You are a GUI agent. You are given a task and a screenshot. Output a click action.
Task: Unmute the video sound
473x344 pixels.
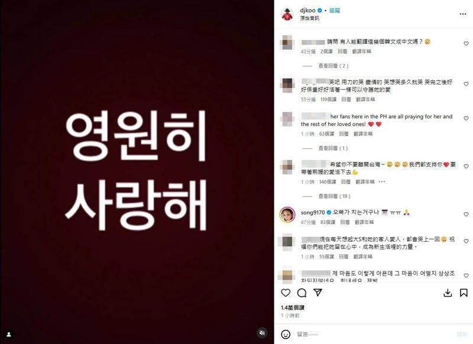[x=262, y=333]
